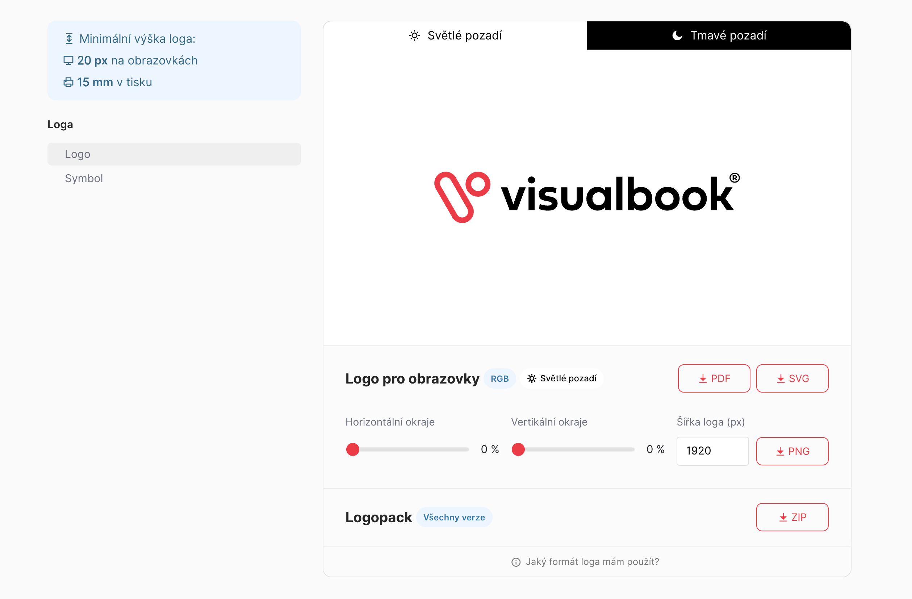Click the visualbook logo preview
Viewport: 912px width, 599px height.
(587, 197)
